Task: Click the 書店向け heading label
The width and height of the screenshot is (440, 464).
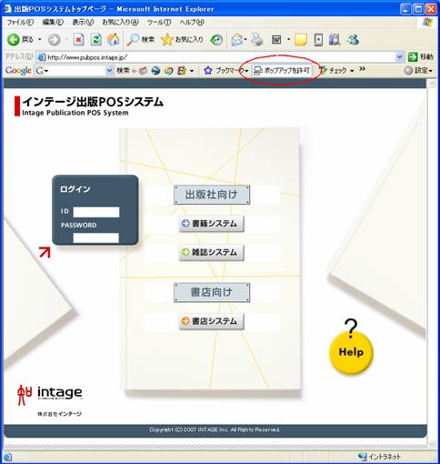Action: tap(212, 292)
